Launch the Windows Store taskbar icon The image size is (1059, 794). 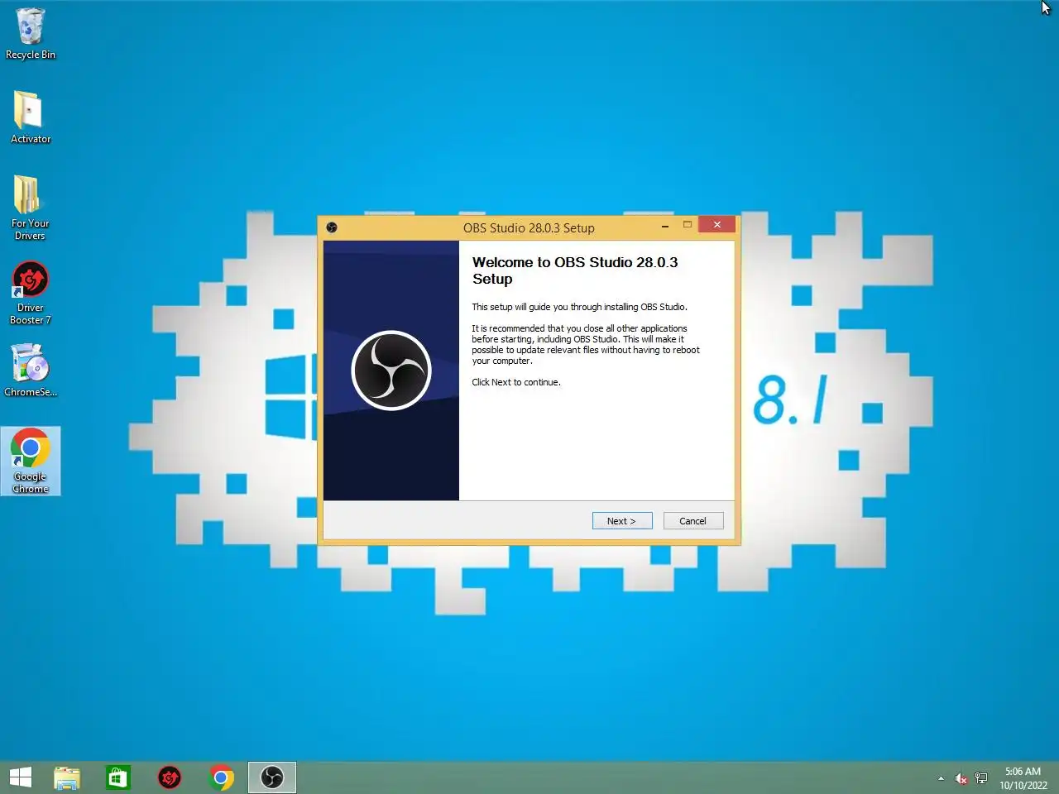click(x=118, y=777)
